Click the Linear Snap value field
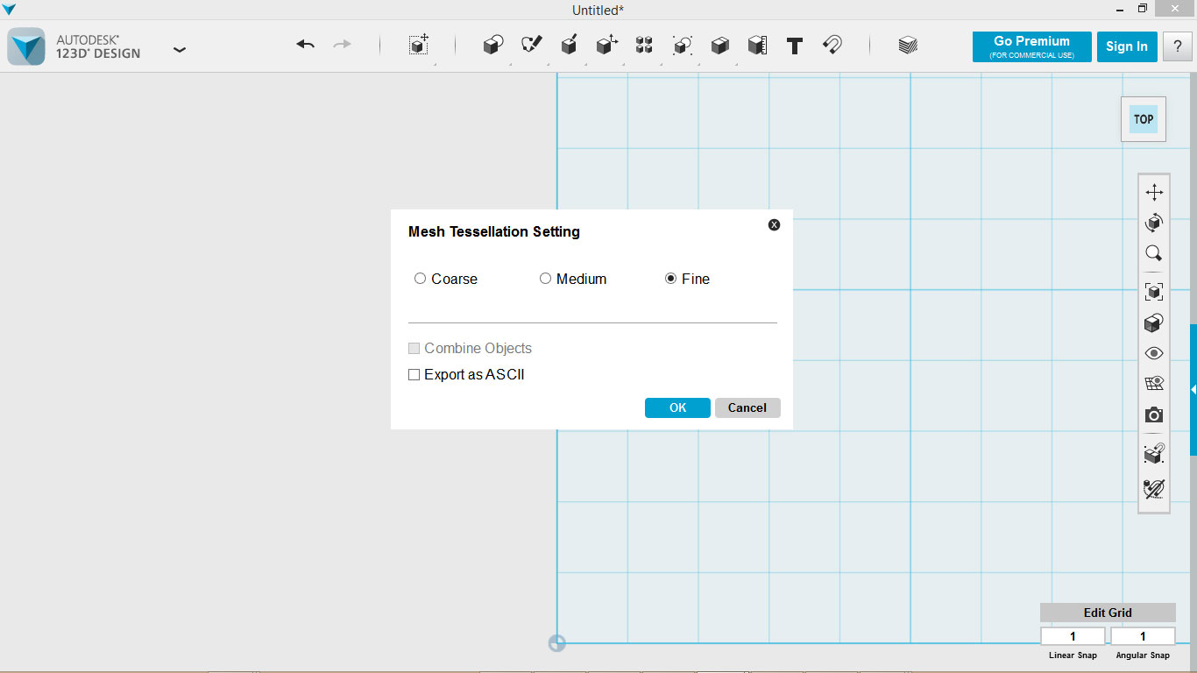Screen dimensions: 1197x673 point(1073,636)
